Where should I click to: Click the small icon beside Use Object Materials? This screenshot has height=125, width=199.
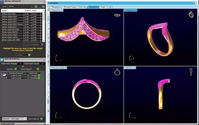(42, 44)
